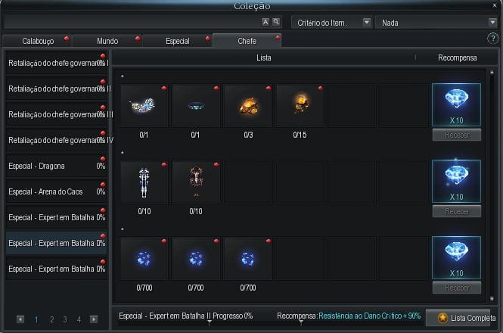Image resolution: width=503 pixels, height=333 pixels.
Task: Go to page 3
Action: pos(65,319)
